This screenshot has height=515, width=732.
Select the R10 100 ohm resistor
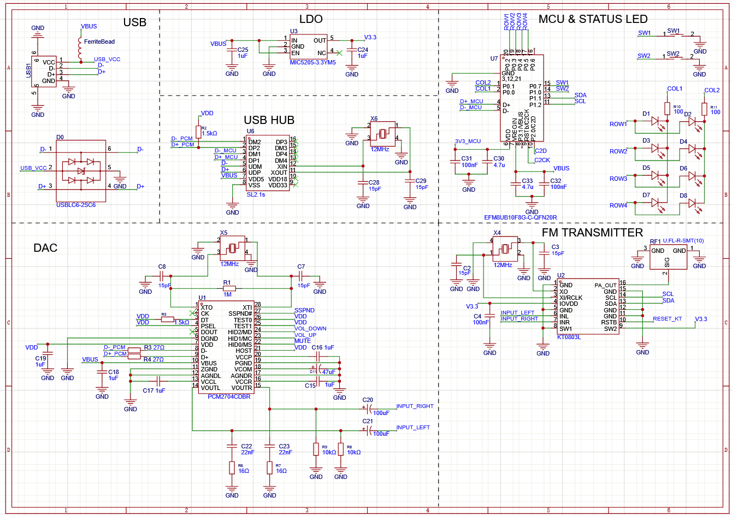pyautogui.click(x=667, y=108)
